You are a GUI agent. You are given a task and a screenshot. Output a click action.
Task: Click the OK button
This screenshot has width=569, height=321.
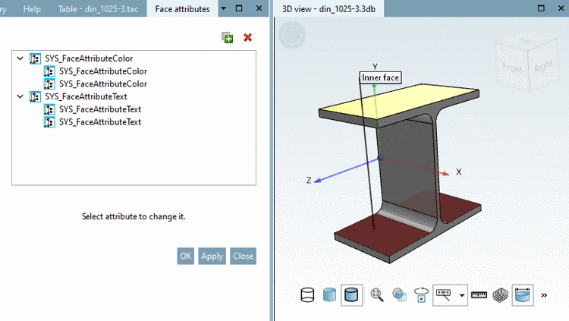(x=185, y=256)
